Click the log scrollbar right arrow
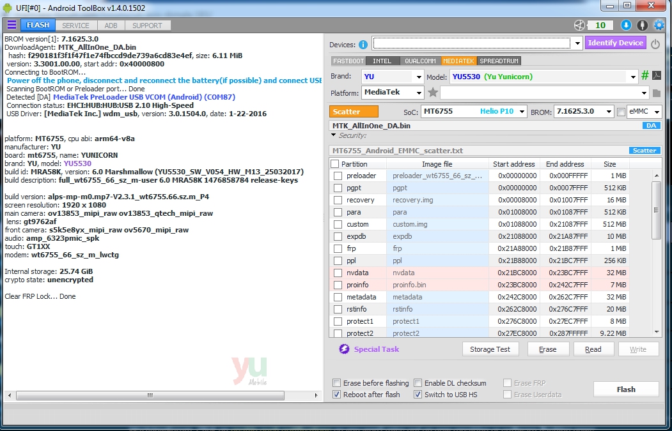 click(x=316, y=395)
